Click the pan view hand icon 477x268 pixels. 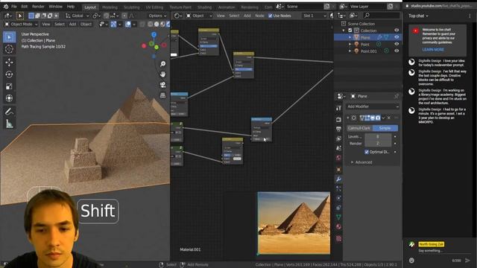point(162,74)
